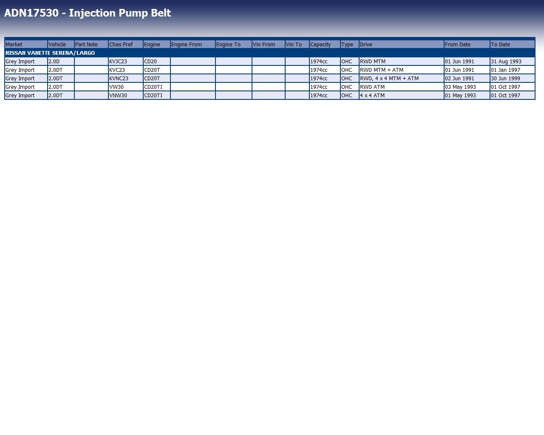This screenshot has width=544, height=435.
Task: Click the 'To Date' column header
Action: click(x=513, y=44)
